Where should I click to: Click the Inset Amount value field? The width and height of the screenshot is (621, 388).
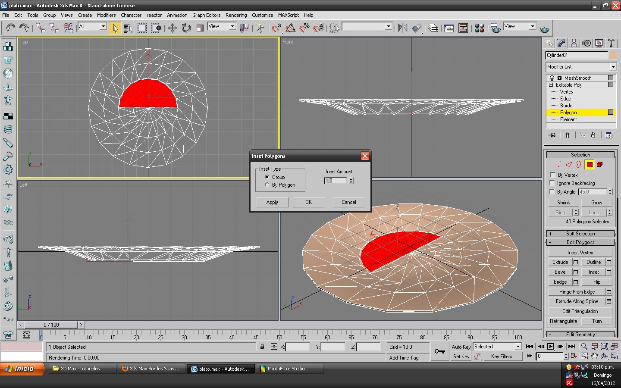pyautogui.click(x=336, y=181)
